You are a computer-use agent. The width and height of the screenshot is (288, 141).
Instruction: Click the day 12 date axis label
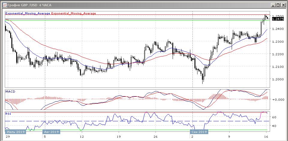click(82, 137)
